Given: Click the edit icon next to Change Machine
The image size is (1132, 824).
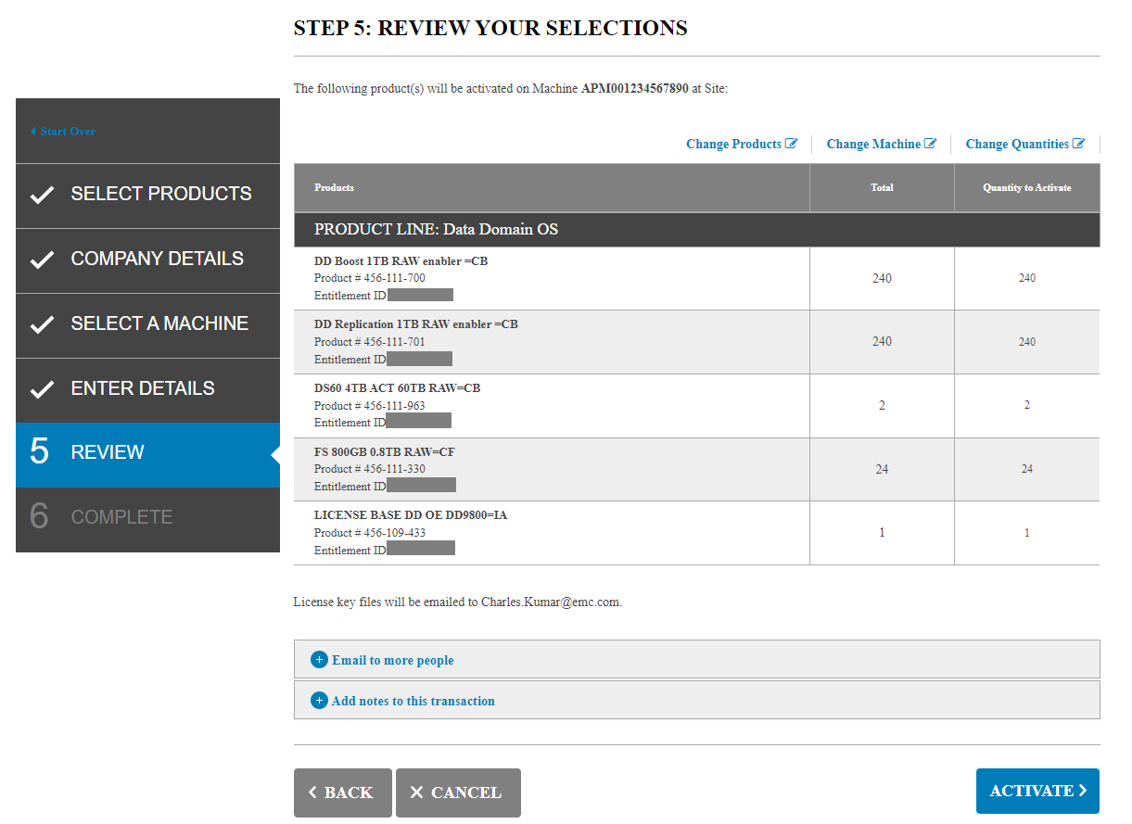Looking at the screenshot, I should (x=931, y=144).
